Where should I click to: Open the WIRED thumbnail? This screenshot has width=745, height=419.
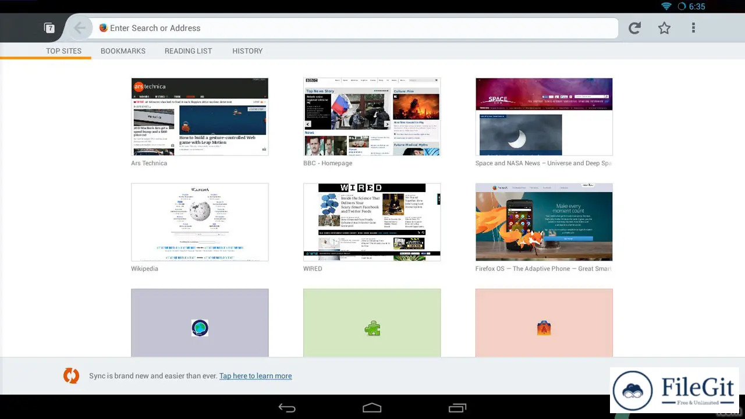(372, 222)
